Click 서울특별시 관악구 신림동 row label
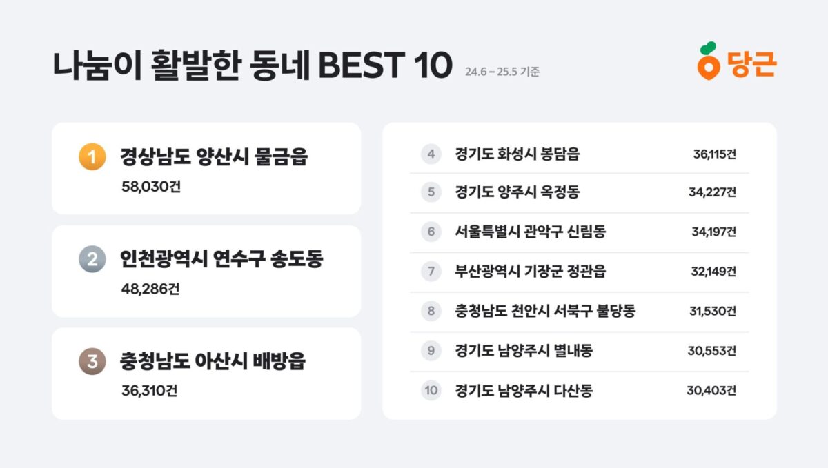828x468 pixels. pyautogui.click(x=531, y=232)
